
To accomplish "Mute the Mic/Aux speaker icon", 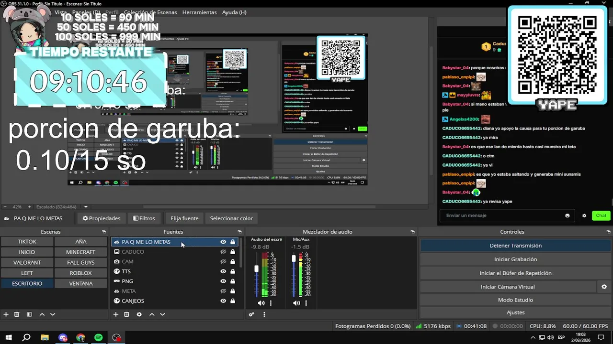I will tap(296, 303).
